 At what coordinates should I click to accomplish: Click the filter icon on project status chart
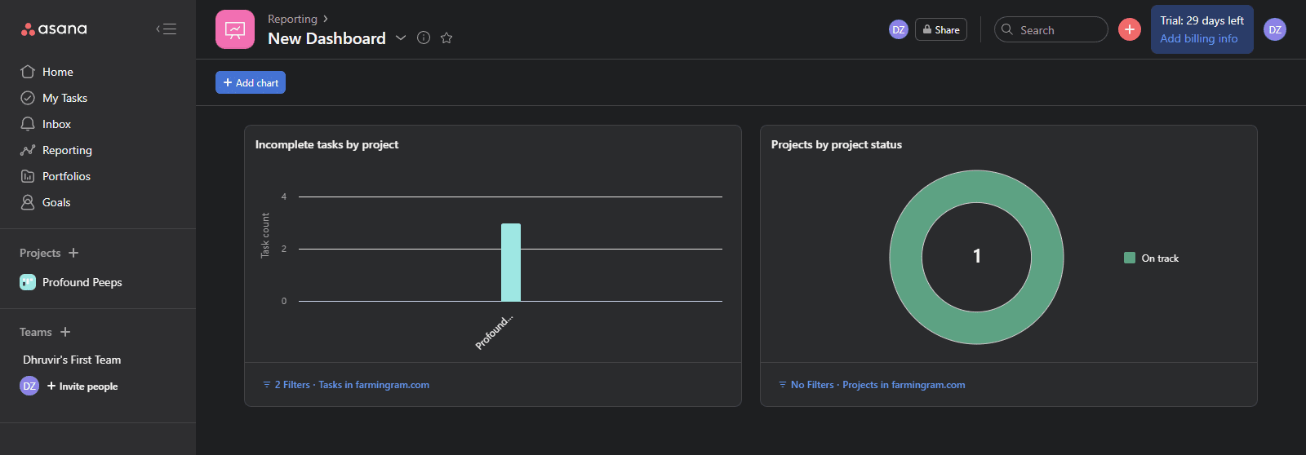pyautogui.click(x=783, y=385)
